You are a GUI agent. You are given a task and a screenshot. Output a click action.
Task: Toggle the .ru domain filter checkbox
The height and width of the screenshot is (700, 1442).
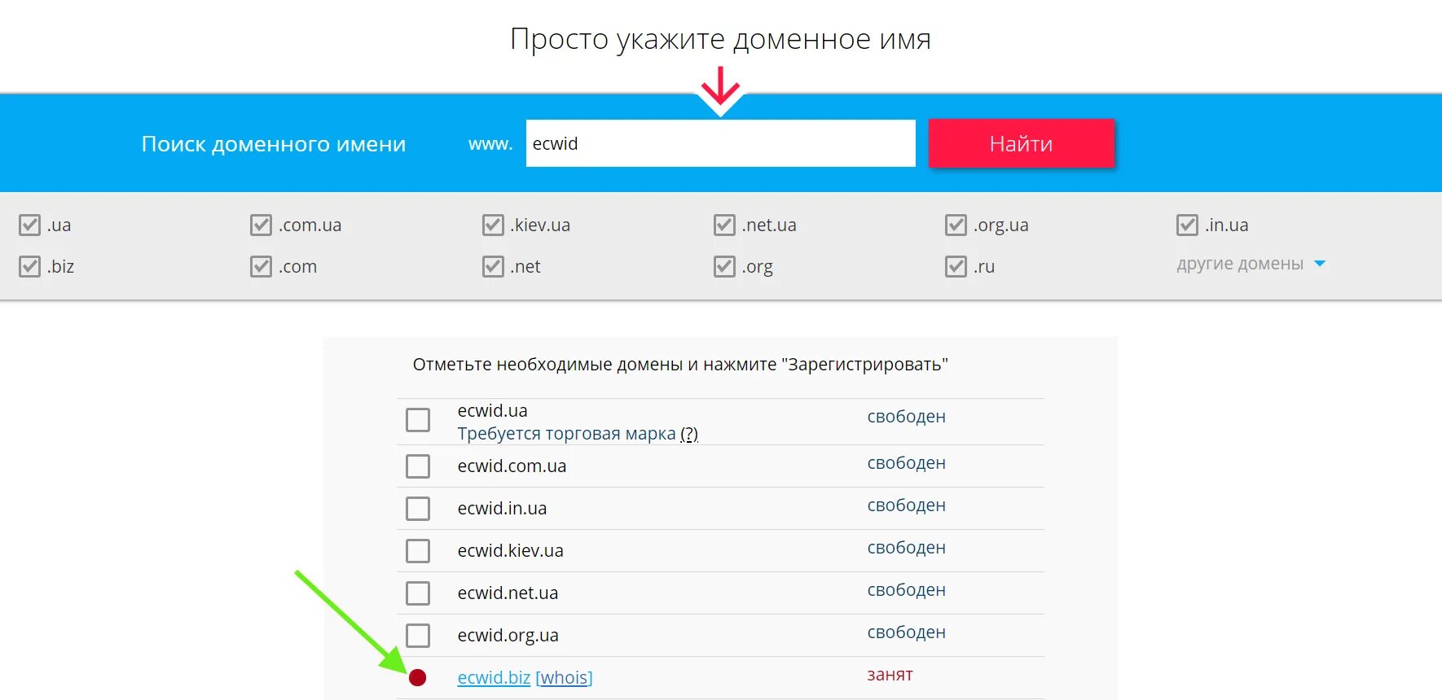pos(956,267)
